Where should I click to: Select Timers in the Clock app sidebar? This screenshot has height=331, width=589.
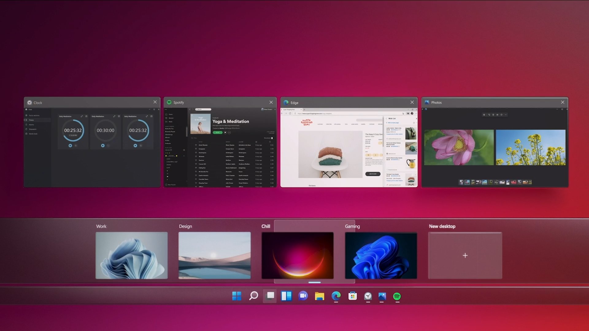pos(32,120)
